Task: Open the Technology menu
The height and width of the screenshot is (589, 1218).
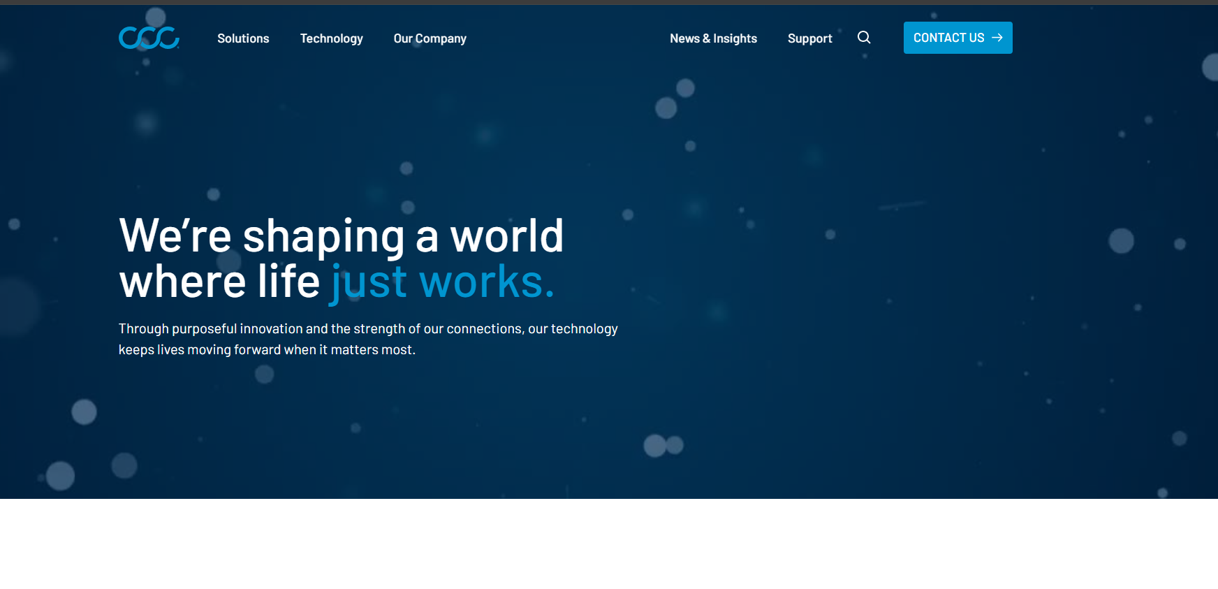Action: pos(332,38)
